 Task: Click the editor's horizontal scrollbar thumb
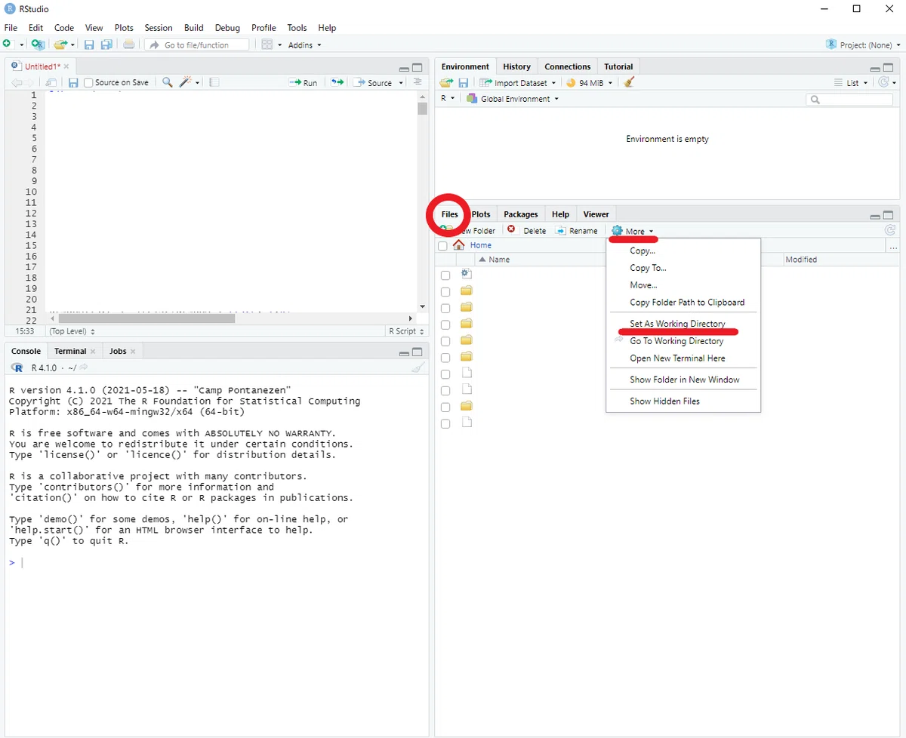point(147,318)
